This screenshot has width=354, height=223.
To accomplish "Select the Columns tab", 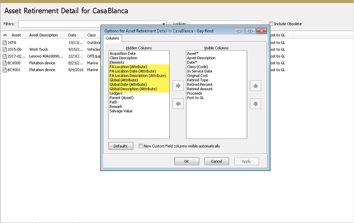I will [x=112, y=38].
